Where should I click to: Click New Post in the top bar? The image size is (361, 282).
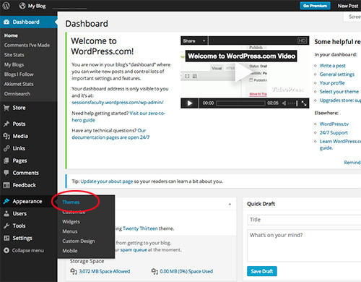click(x=348, y=6)
